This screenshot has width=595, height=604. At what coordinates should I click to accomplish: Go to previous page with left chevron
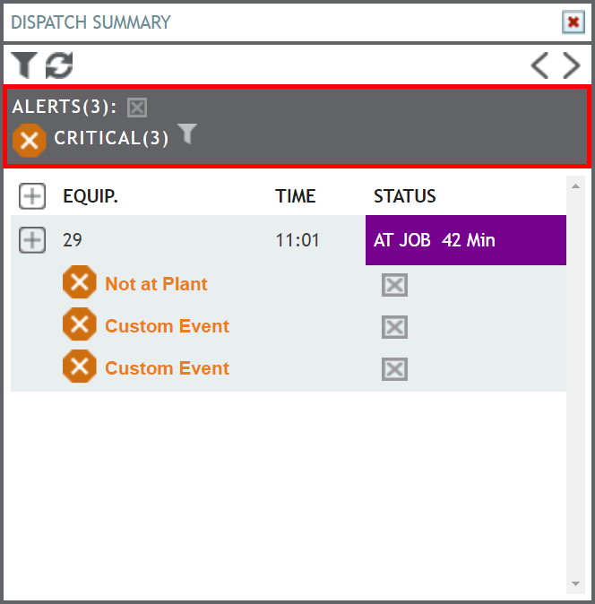click(540, 65)
